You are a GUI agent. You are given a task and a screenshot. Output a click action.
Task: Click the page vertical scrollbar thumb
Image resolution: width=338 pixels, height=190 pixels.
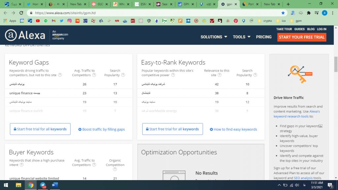click(336, 64)
